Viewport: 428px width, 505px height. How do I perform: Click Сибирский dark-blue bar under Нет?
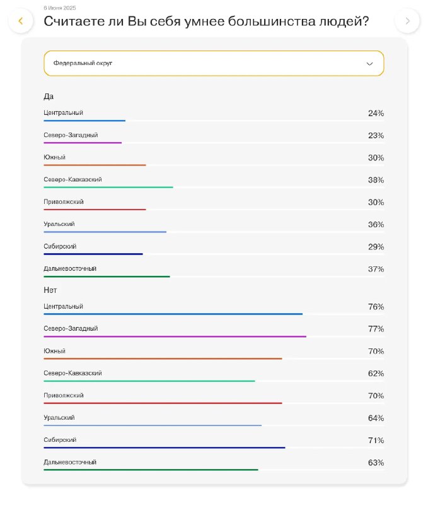[165, 448]
